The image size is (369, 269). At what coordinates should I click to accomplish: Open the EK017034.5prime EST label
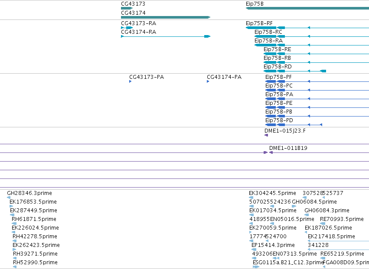coord(273,211)
